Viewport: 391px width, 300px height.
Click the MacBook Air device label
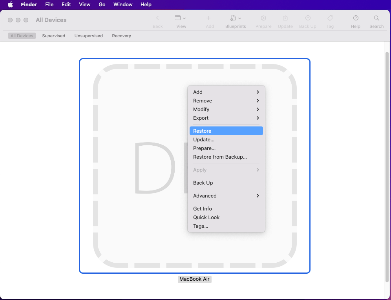(194, 279)
